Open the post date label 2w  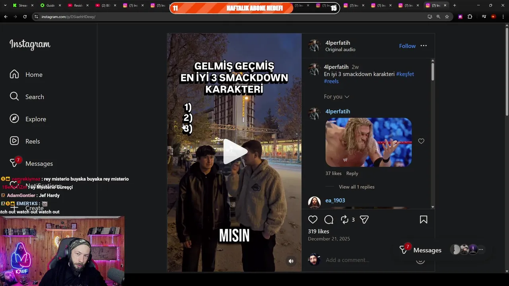click(x=355, y=67)
